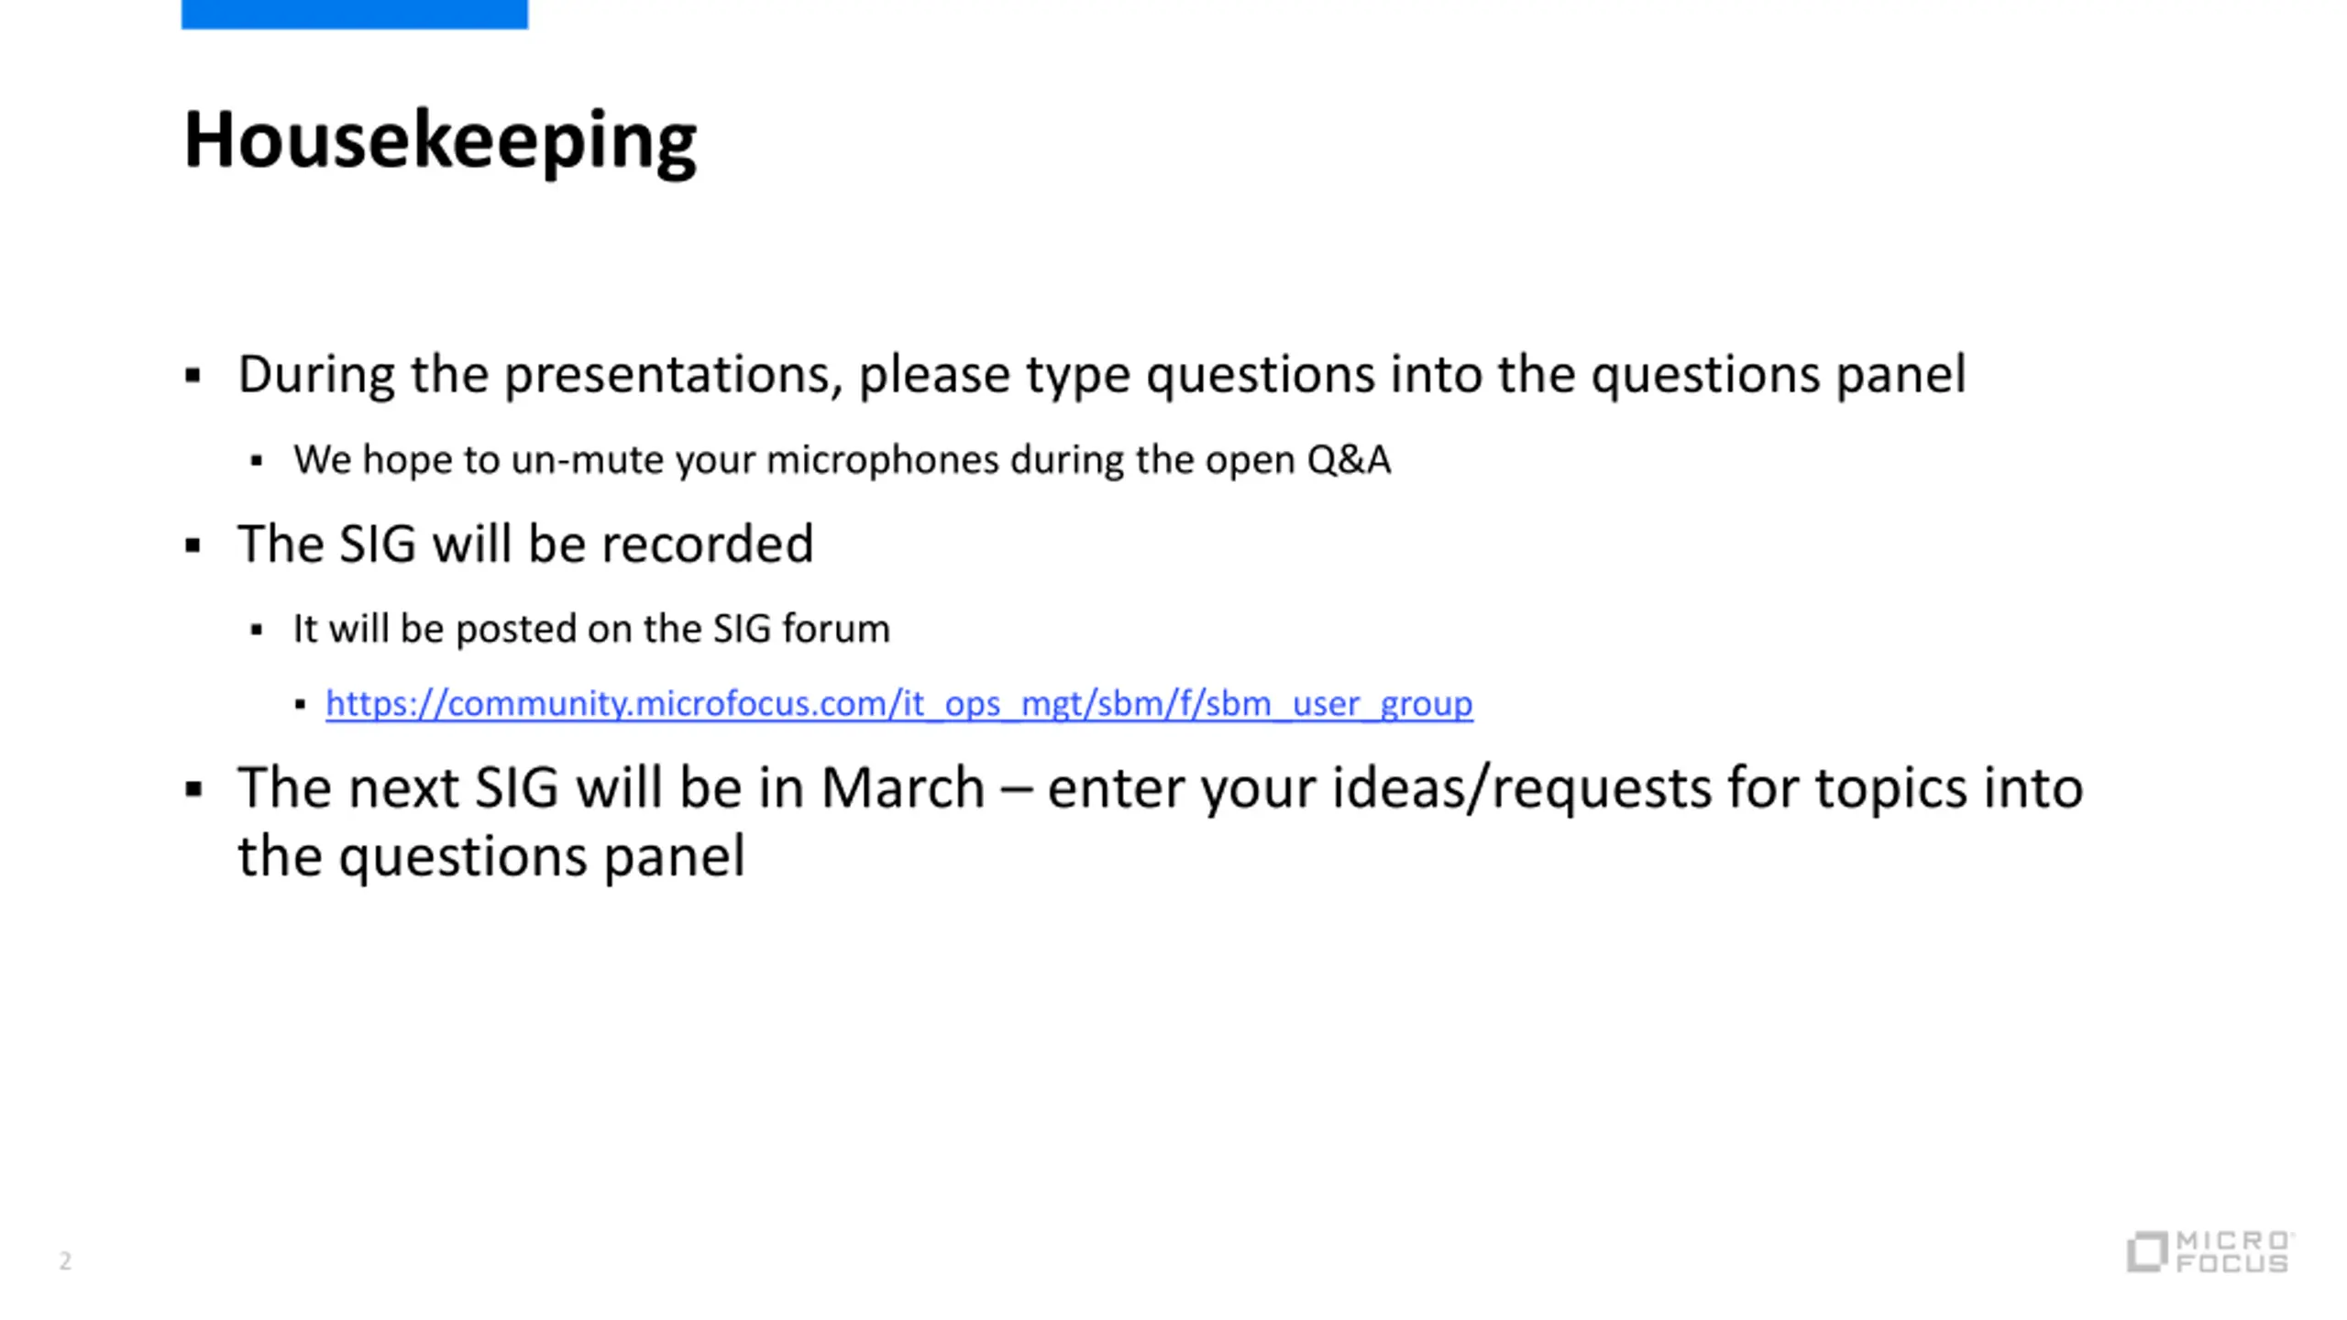Open the sbm_user_group community forum link

(x=898, y=703)
